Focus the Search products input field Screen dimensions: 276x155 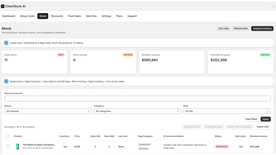click(137, 99)
